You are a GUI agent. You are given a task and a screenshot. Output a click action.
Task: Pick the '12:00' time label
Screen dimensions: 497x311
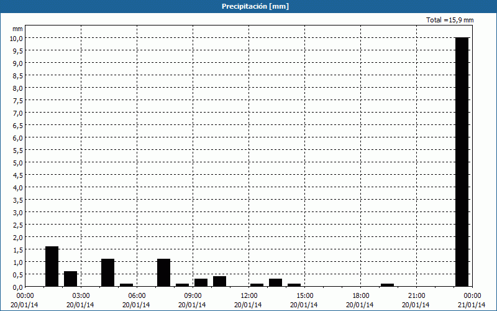pos(249,296)
